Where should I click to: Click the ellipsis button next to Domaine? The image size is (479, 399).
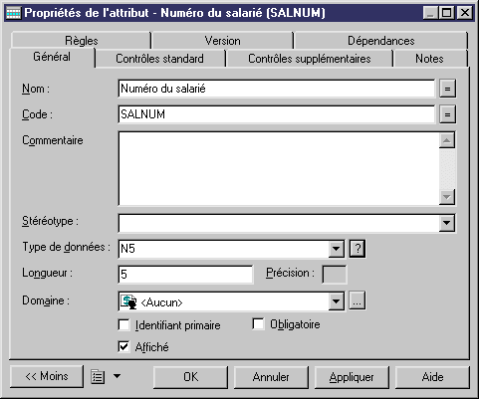358,301
